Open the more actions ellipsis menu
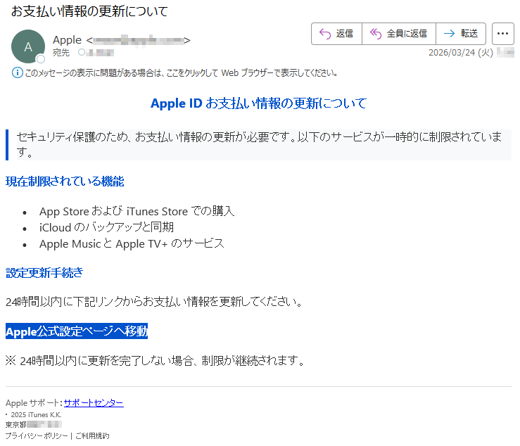The width and height of the screenshot is (520, 446). (502, 34)
